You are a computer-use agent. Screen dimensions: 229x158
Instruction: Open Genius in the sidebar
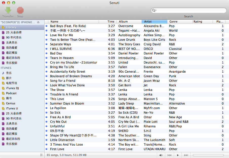pos(22,103)
